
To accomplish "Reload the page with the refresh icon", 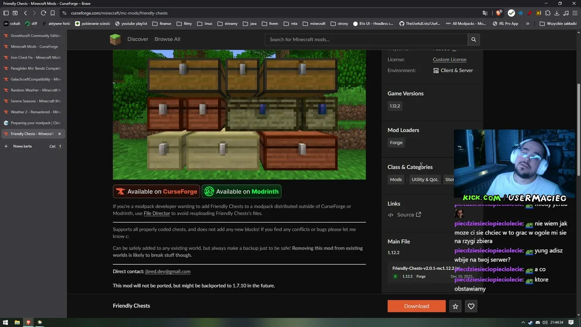I will pos(43,13).
